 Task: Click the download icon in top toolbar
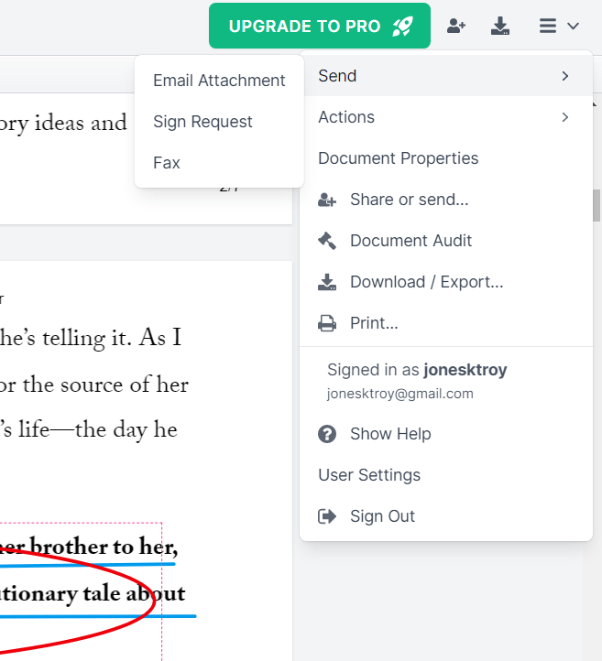click(500, 26)
